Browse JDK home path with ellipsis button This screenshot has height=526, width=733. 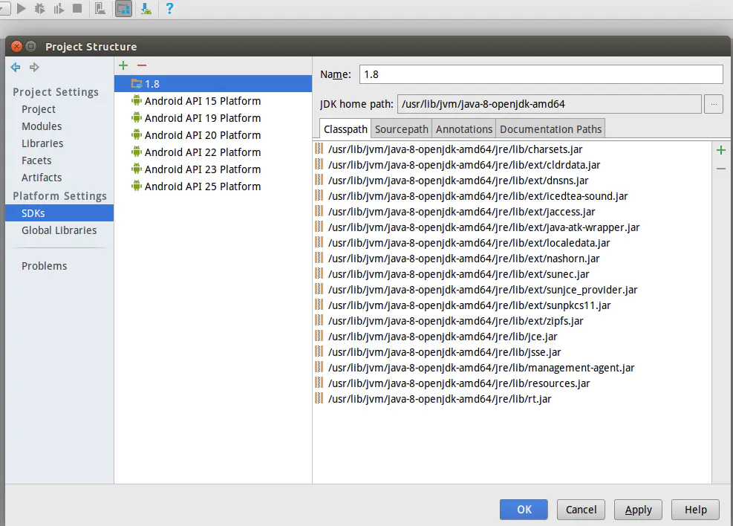714,104
